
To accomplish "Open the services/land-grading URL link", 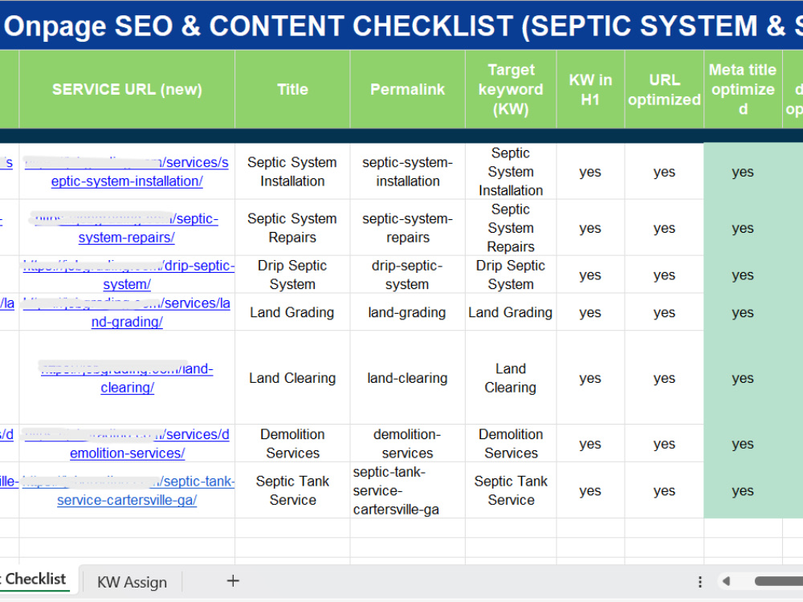I will [127, 312].
